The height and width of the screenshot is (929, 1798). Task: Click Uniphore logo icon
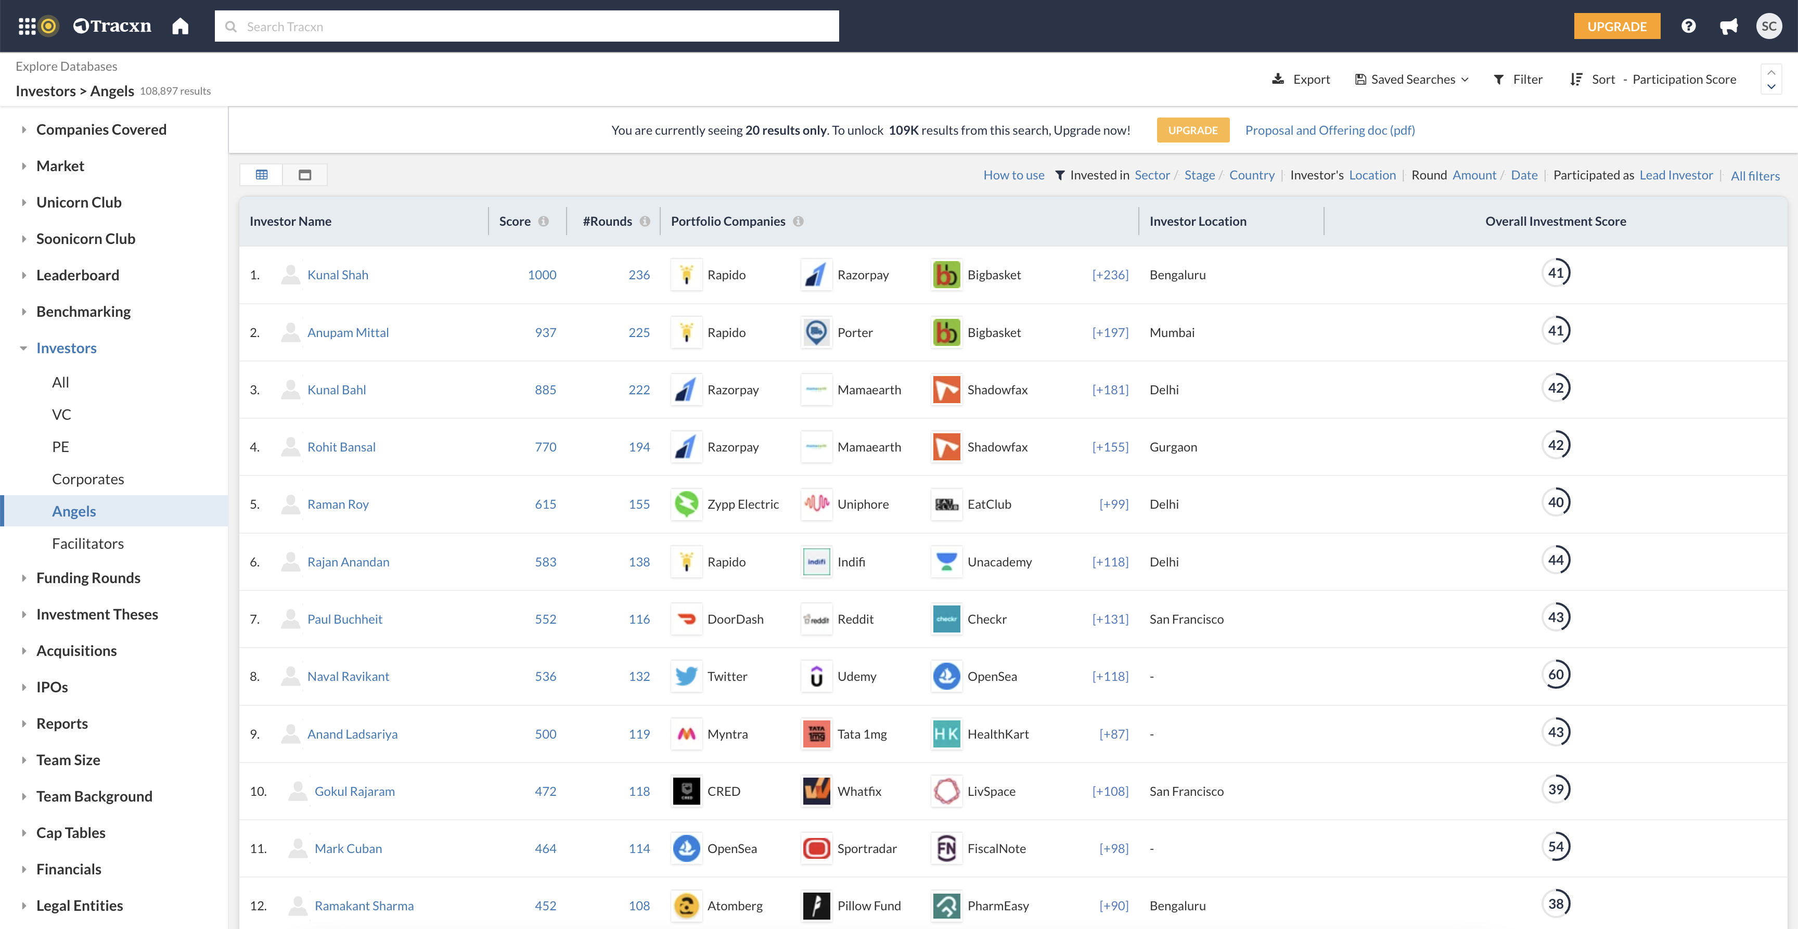click(x=817, y=504)
